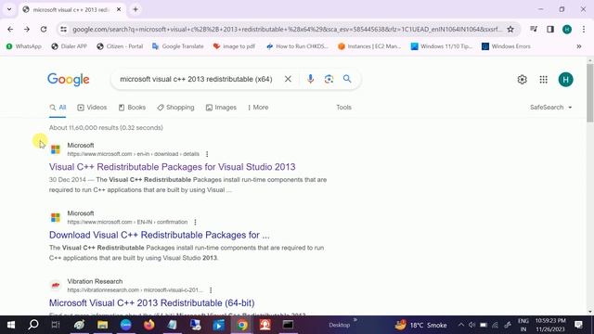This screenshot has height=334, width=594.
Task: Open the Windows Errors bookmark
Action: [x=506, y=46]
